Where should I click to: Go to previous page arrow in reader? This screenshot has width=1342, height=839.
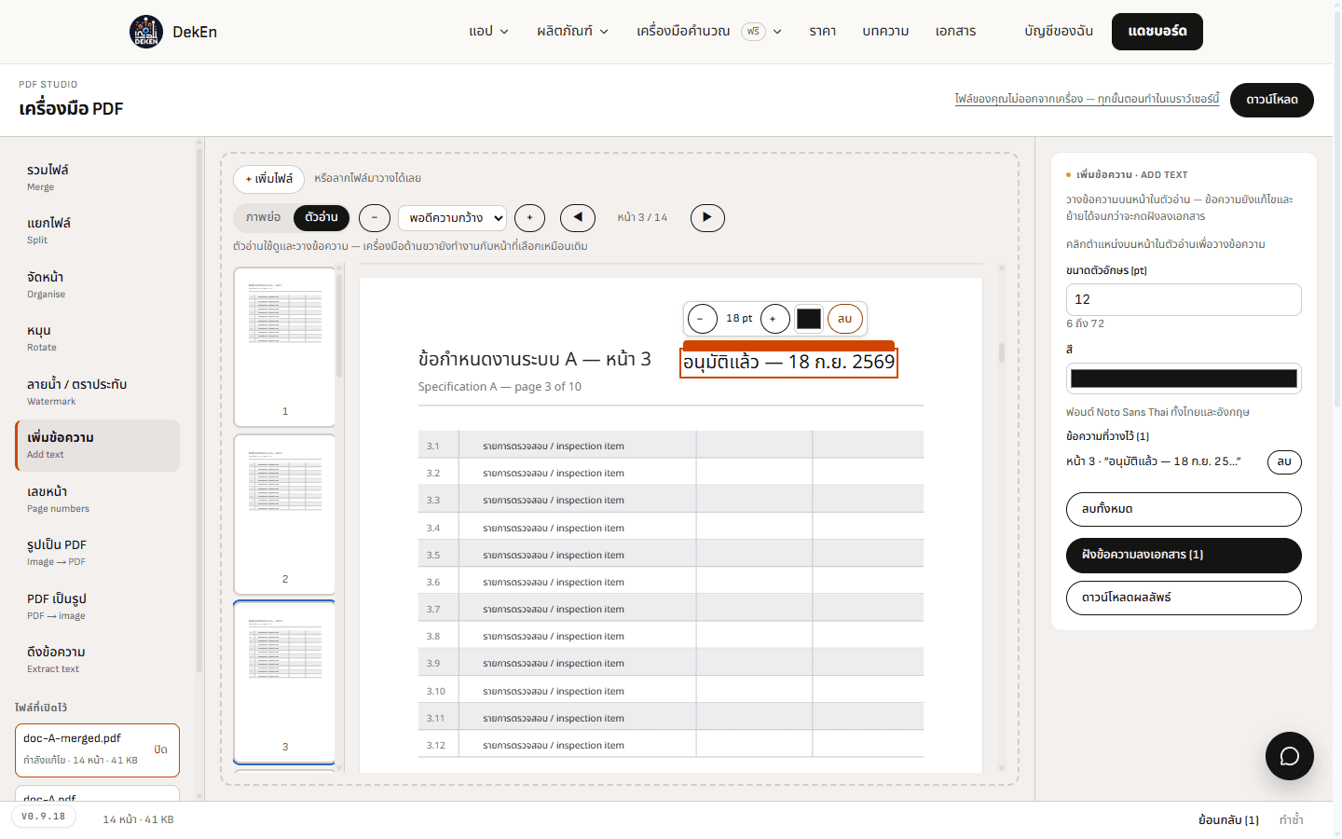pyautogui.click(x=578, y=217)
